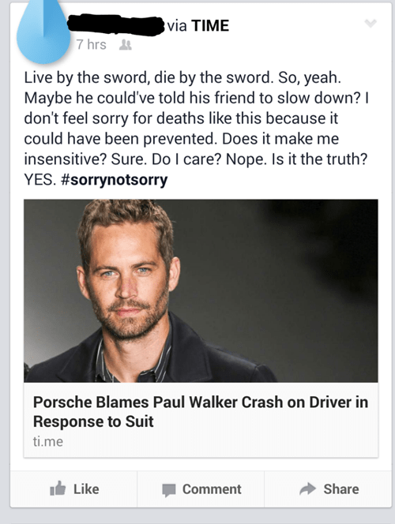This screenshot has width=395, height=524.
Task: Tap the Share button label
Action: (x=341, y=489)
